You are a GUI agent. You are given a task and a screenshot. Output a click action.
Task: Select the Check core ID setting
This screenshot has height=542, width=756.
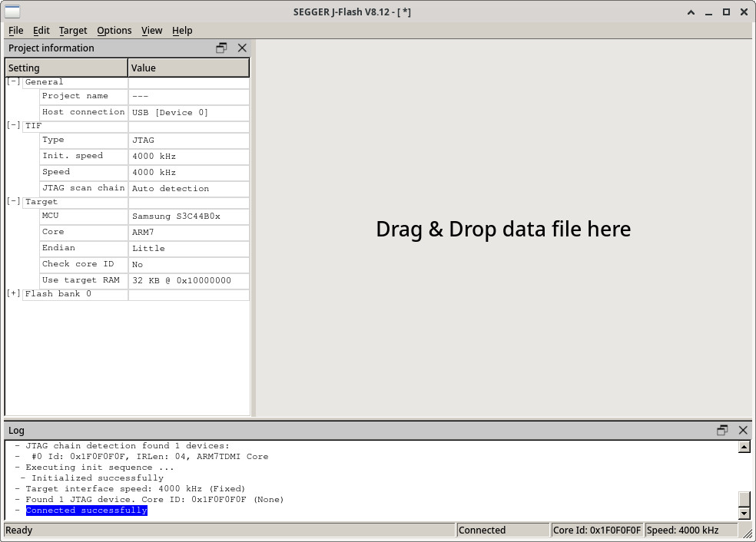point(84,264)
